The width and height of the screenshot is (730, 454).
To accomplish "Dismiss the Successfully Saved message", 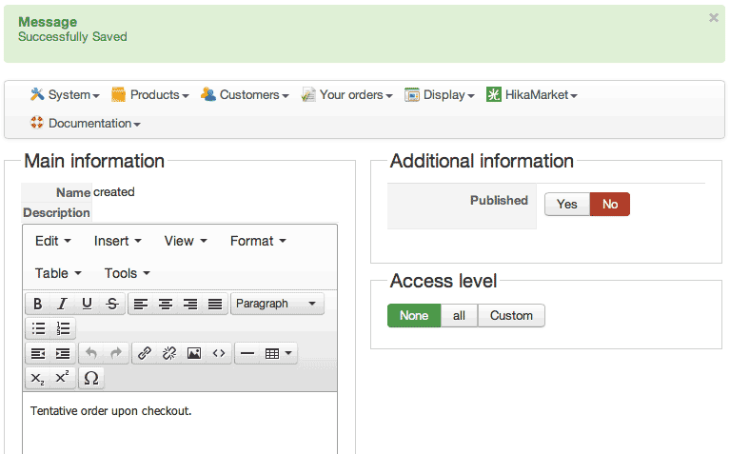I will pyautogui.click(x=714, y=18).
